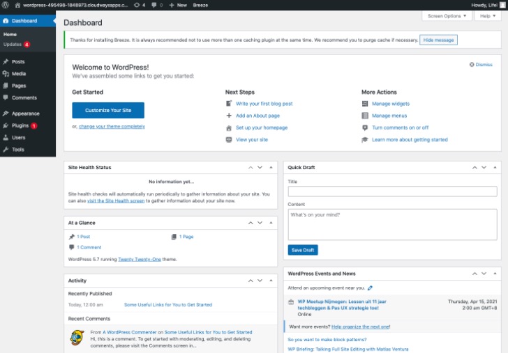Click the Comments bubble icon in sidebar
Viewport: 508px width, 353px height.
tap(6, 97)
